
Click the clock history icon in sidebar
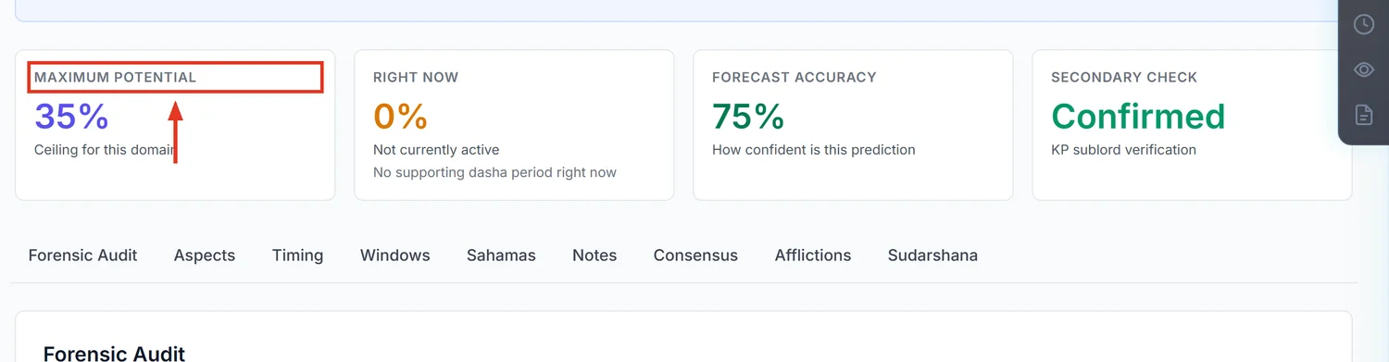coord(1363,25)
